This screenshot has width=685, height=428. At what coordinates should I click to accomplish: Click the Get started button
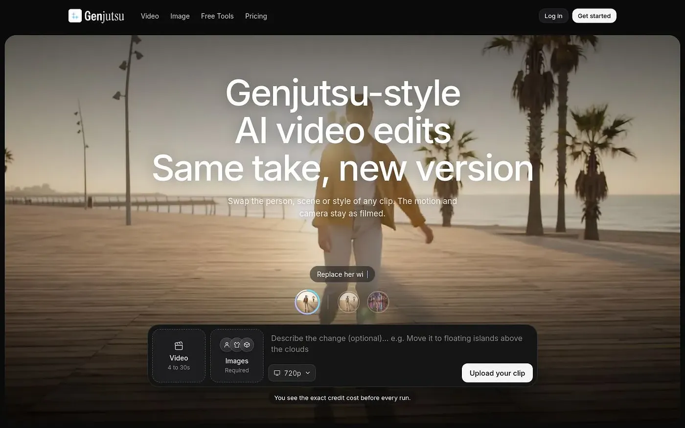594,16
